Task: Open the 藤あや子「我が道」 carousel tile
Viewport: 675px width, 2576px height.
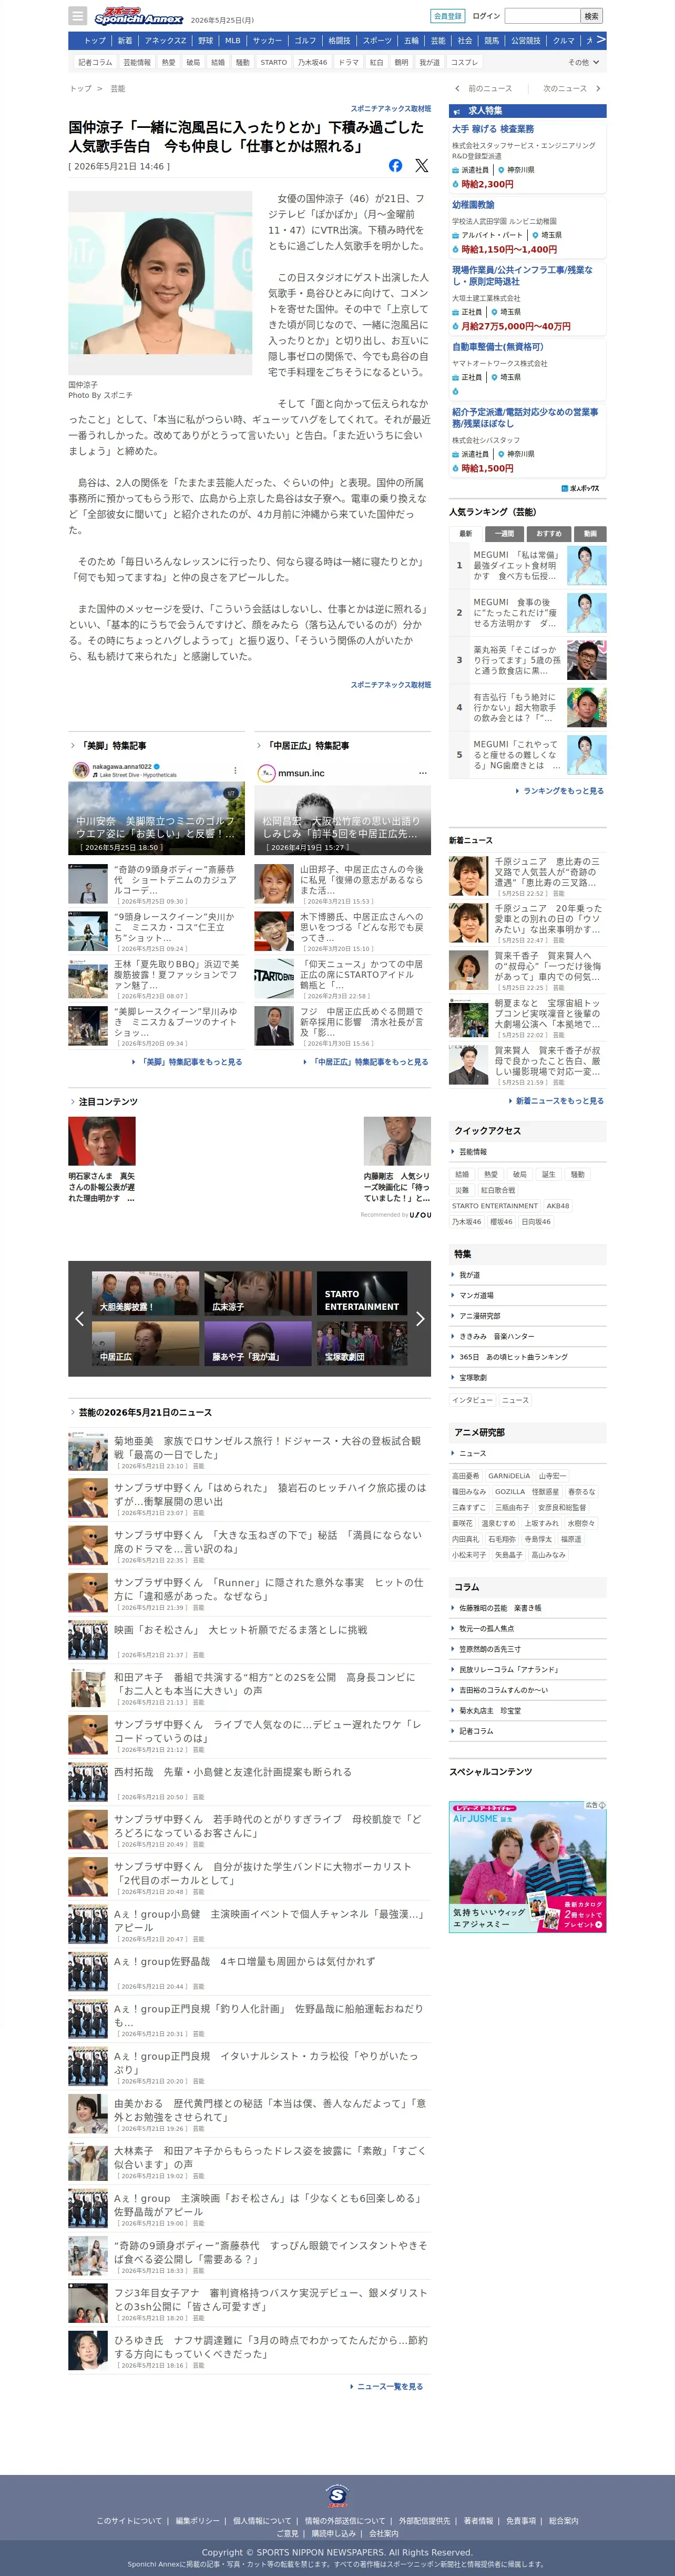Action: pos(258,1343)
